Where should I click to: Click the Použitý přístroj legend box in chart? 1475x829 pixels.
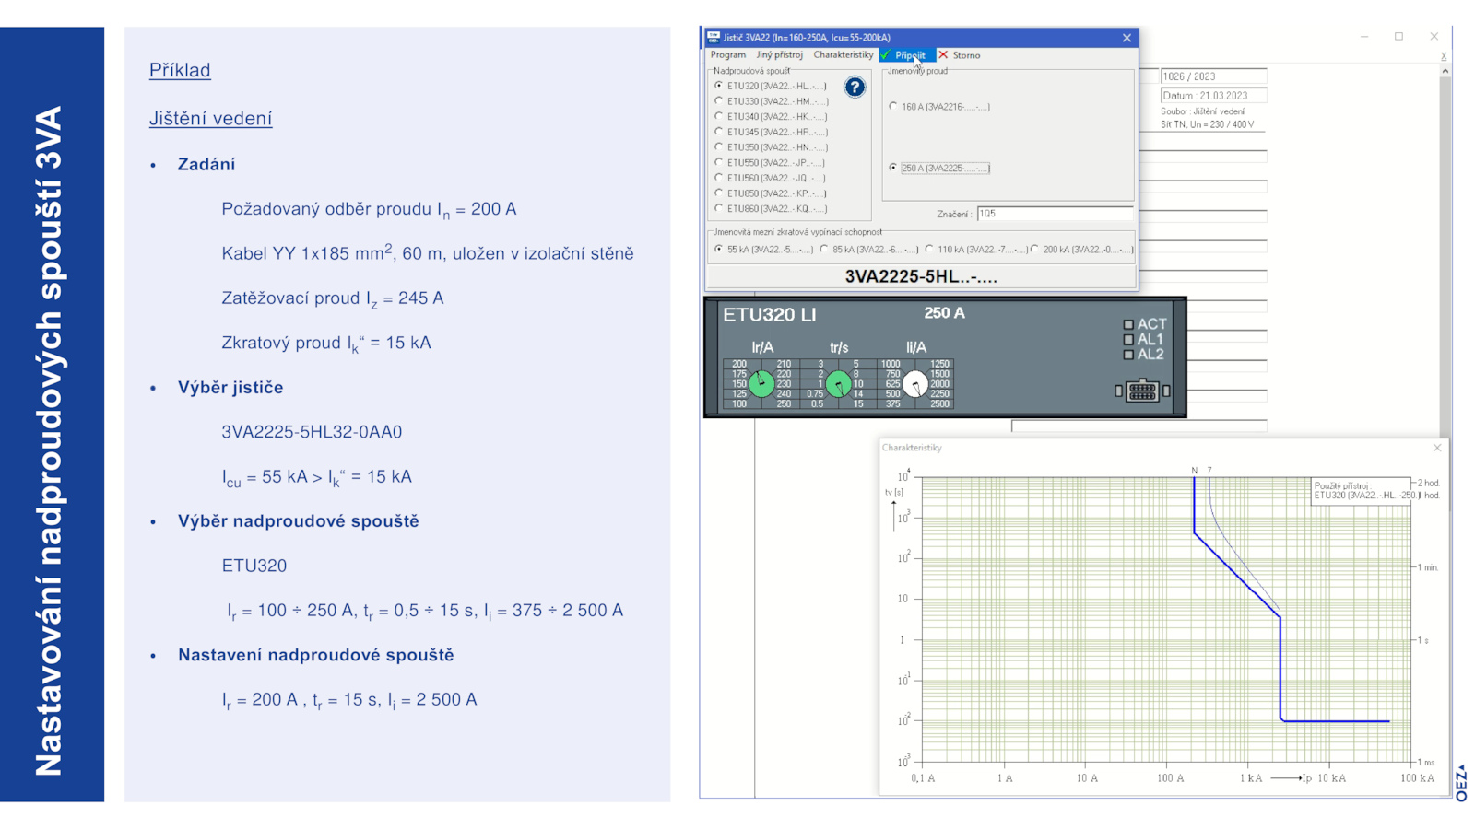pos(1361,491)
